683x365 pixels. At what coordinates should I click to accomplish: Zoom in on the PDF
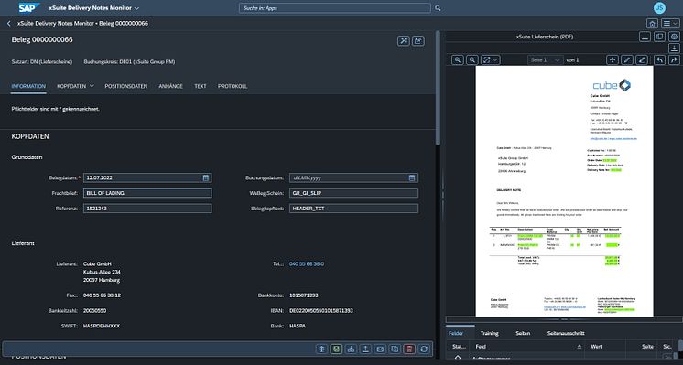pos(458,60)
